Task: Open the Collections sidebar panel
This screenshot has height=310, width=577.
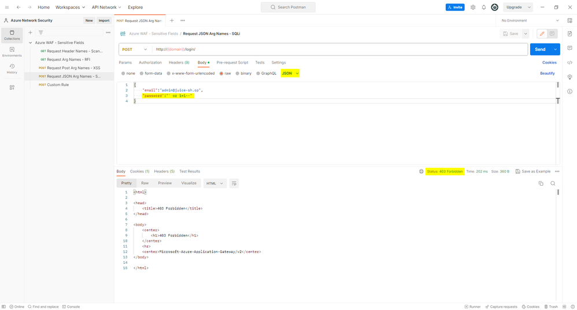Action: (12, 35)
